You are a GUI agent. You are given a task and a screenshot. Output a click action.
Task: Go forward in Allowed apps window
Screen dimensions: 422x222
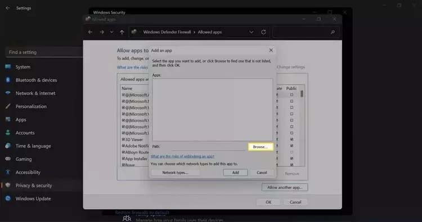coord(101,32)
